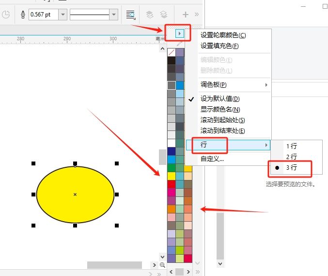Choose 设置填充色(F) menu item
The width and height of the screenshot is (328, 276).
tap(219, 46)
